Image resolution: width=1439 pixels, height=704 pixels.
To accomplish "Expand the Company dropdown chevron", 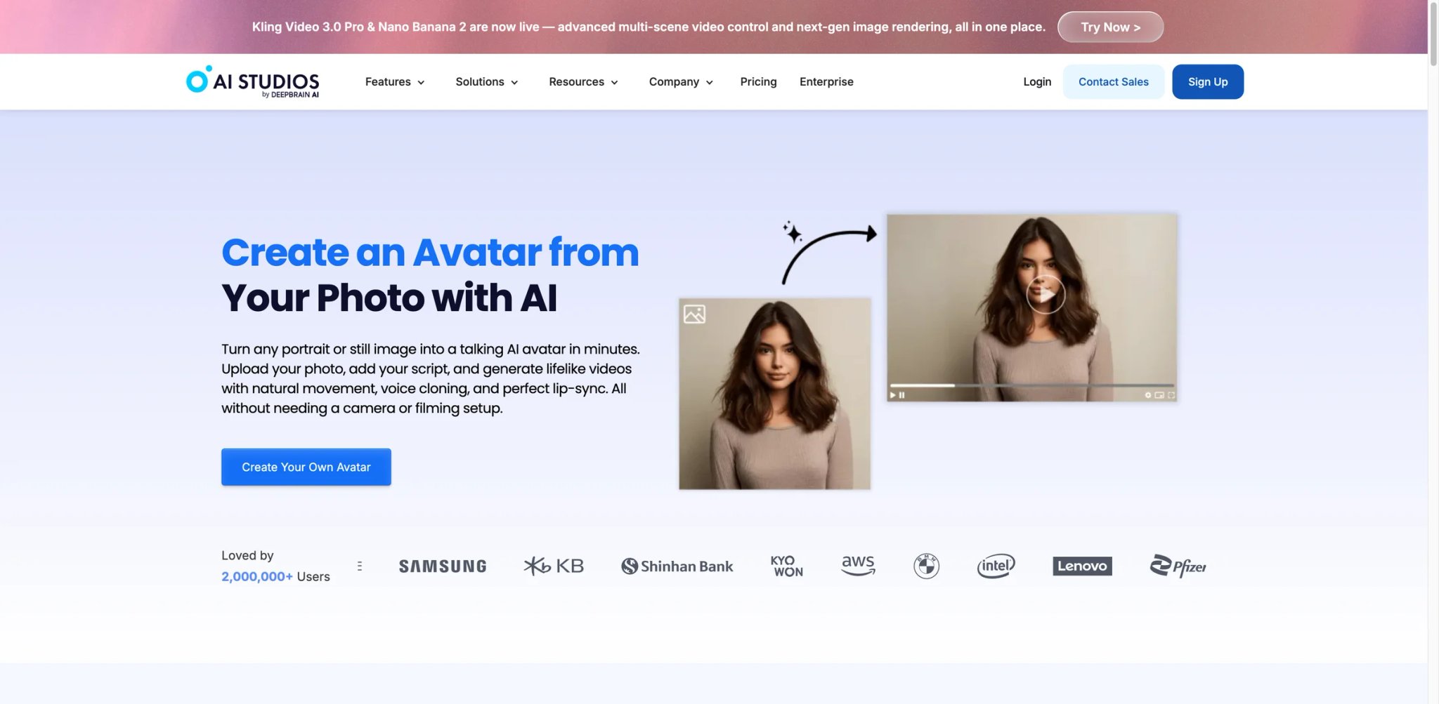I will click(x=709, y=83).
